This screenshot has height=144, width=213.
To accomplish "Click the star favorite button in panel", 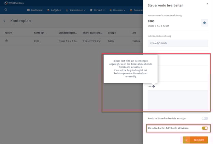I will click(x=204, y=23).
